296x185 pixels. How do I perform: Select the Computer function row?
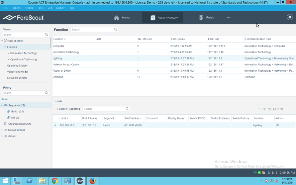tap(174, 46)
